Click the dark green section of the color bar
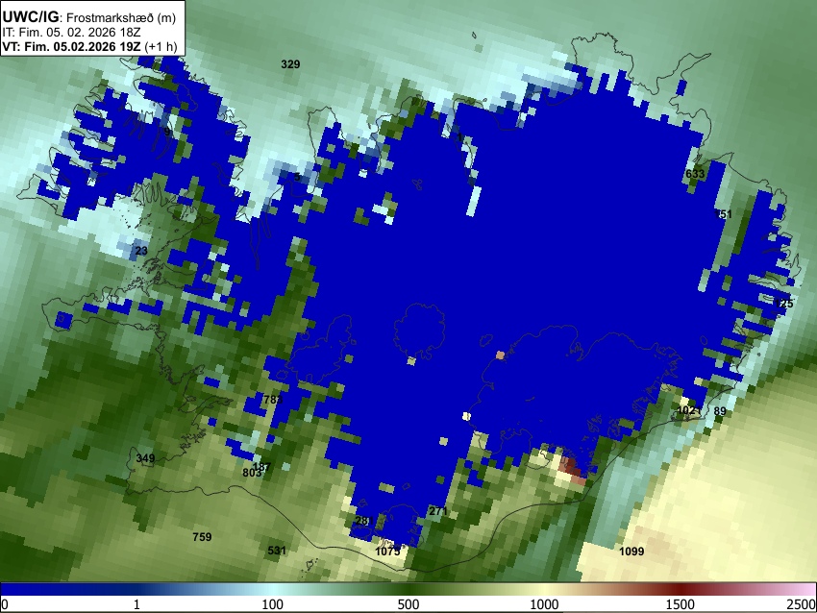 click(x=408, y=590)
